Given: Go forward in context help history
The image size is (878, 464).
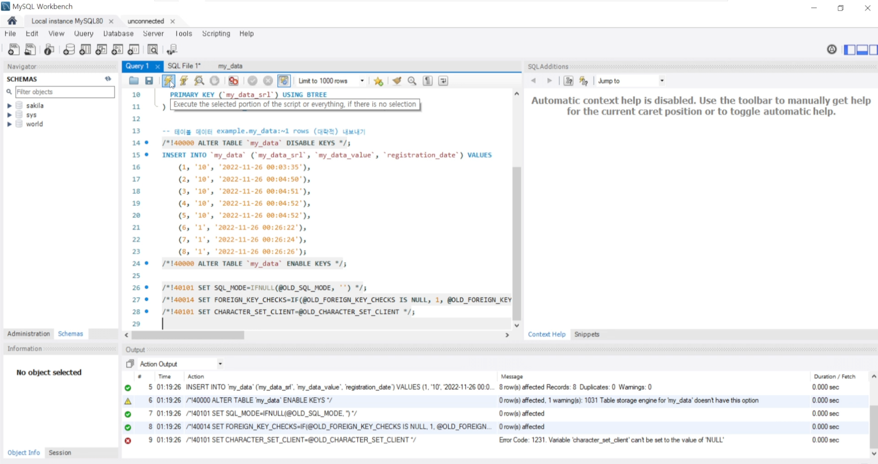Looking at the screenshot, I should tap(550, 81).
